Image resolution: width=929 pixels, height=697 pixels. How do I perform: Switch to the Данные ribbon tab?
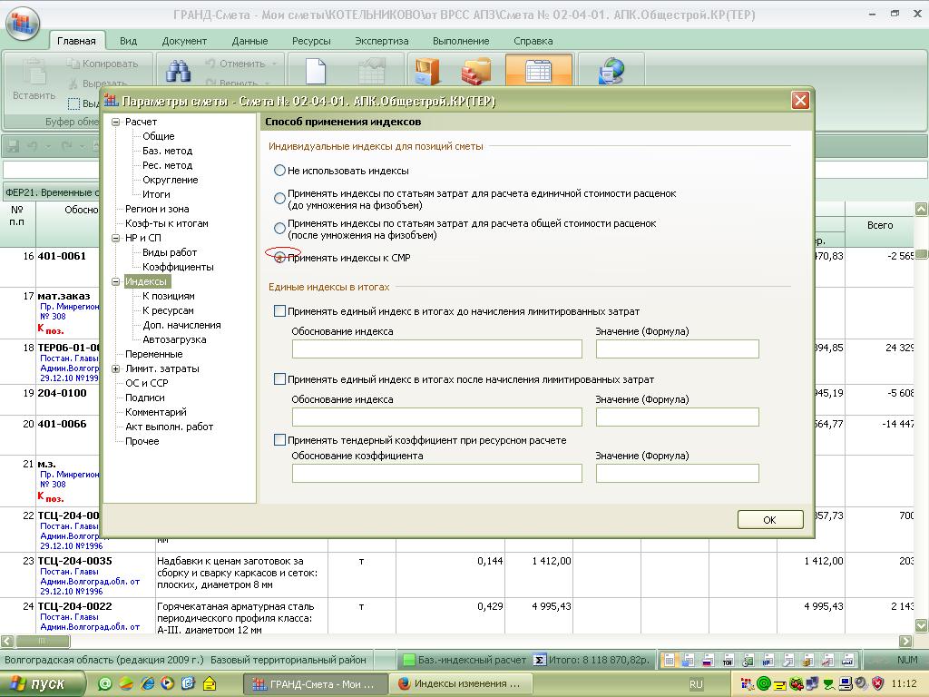250,41
